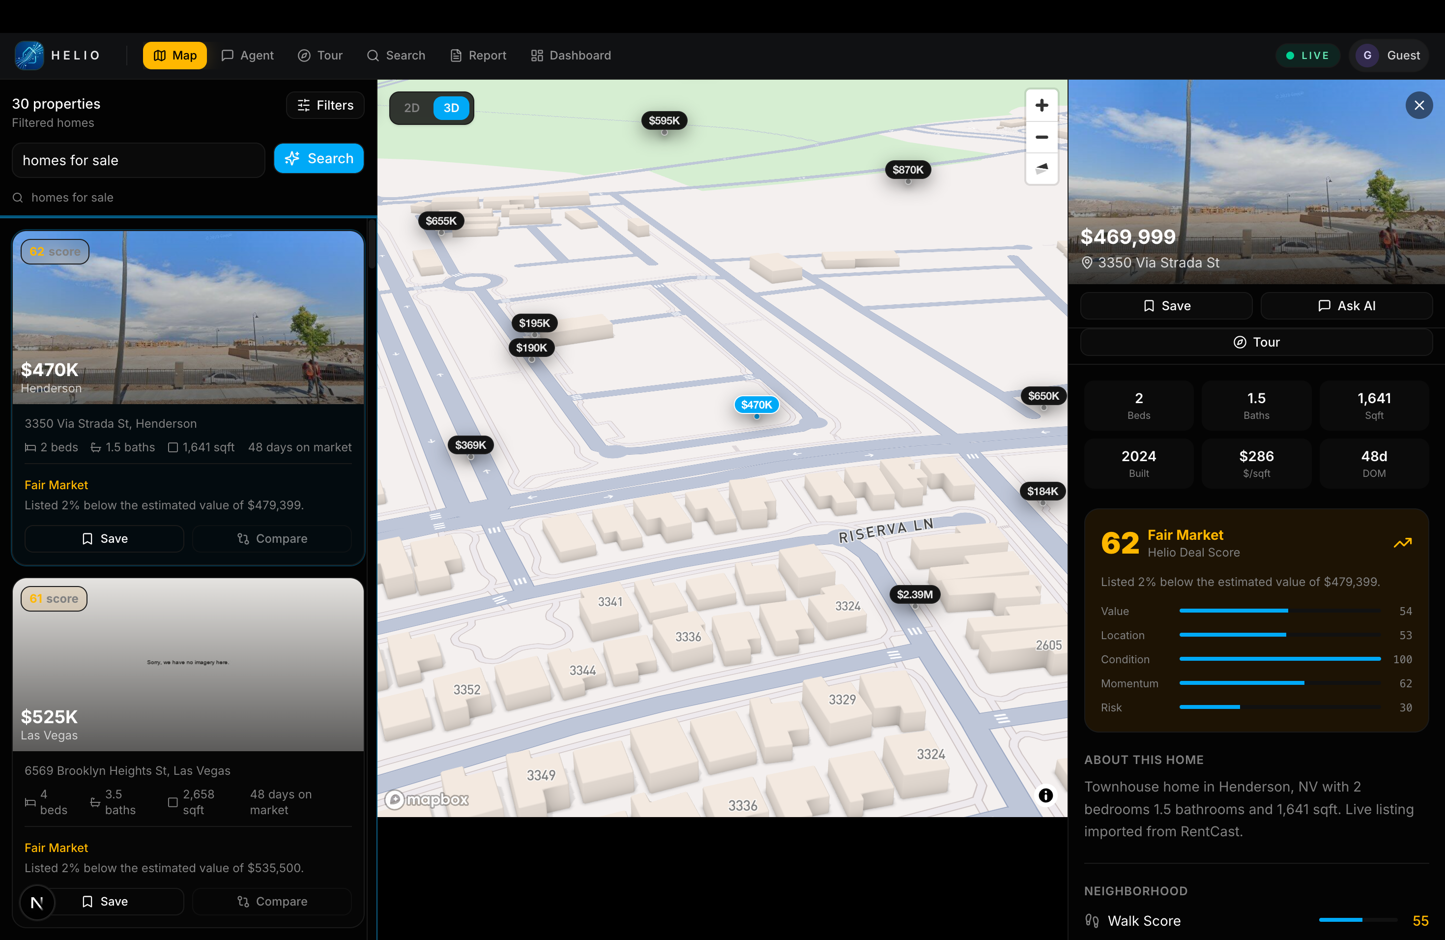The width and height of the screenshot is (1445, 940).
Task: Click Ask AI button
Action: coord(1346,306)
